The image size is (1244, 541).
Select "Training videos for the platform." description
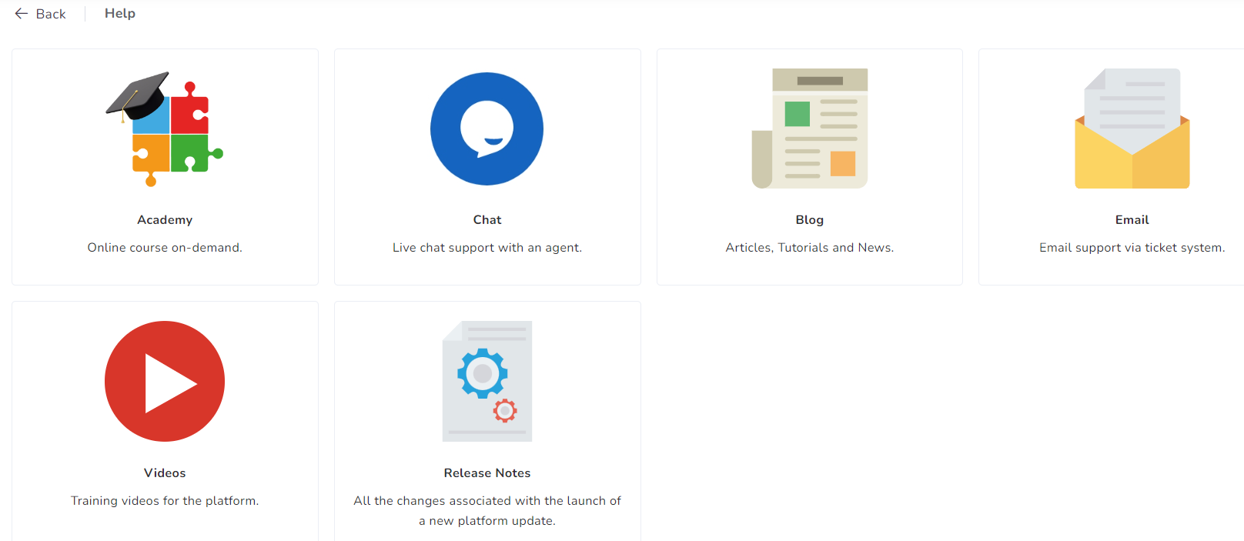click(165, 501)
